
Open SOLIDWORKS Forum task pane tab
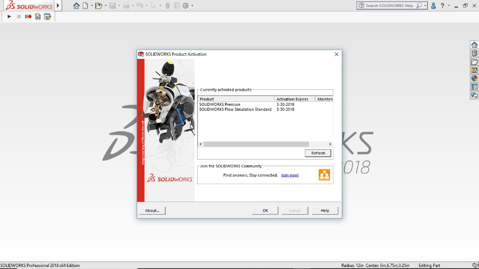[474, 95]
